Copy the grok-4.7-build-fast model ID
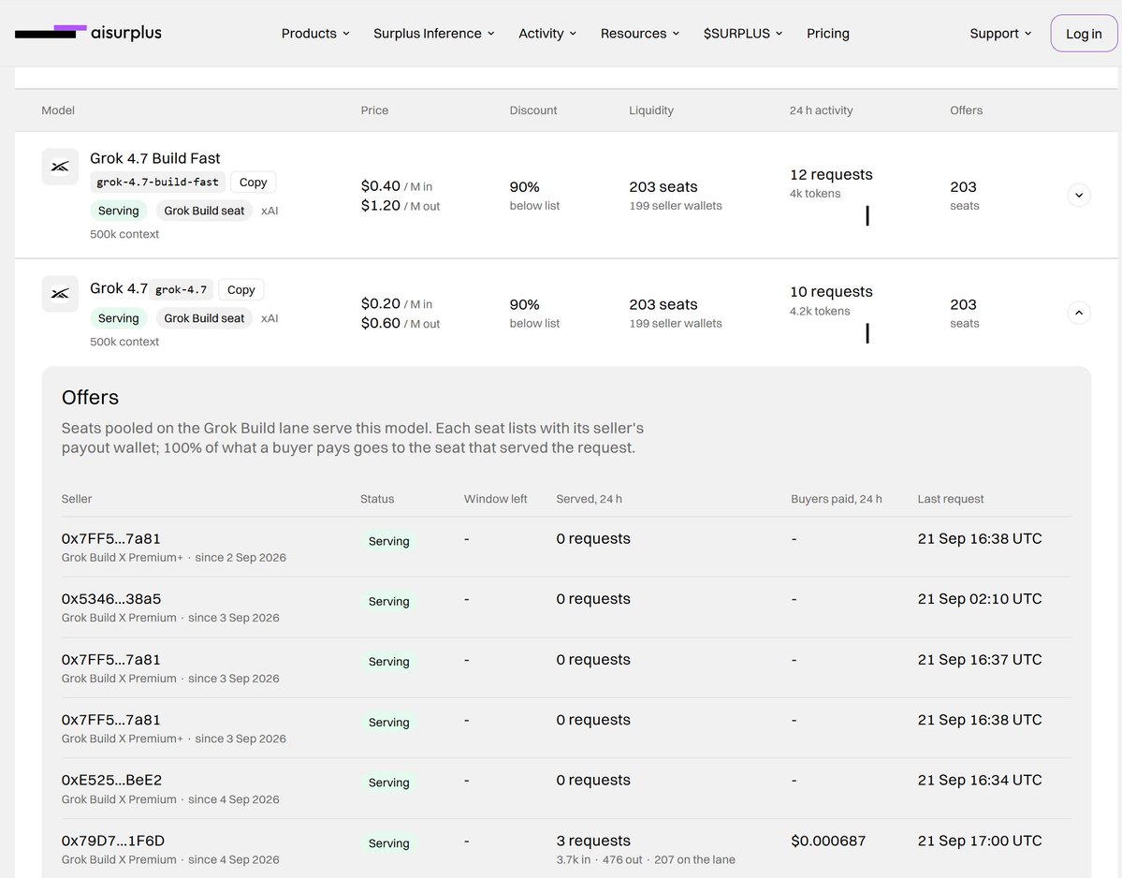Viewport: 1122px width, 878px height. tap(254, 183)
